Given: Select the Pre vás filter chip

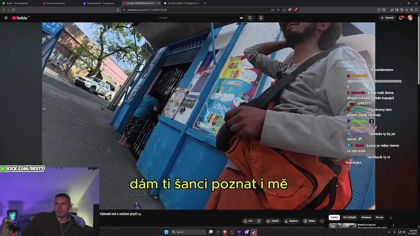Looking at the screenshot, I should [380, 217].
